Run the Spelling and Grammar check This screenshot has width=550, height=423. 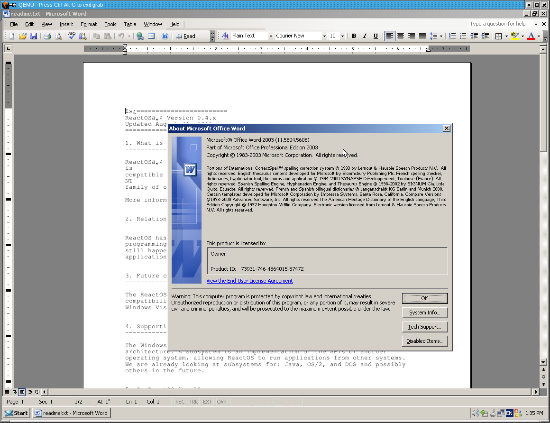[x=72, y=36]
